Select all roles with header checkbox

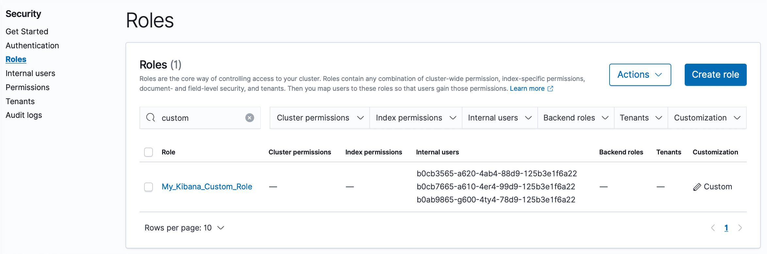click(x=149, y=152)
